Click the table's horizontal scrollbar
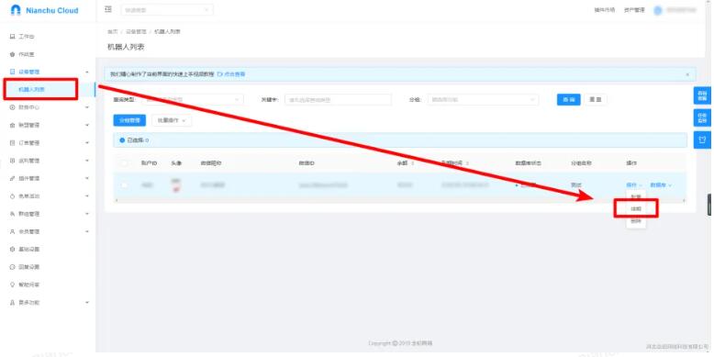The height and width of the screenshot is (357, 714). point(400,200)
